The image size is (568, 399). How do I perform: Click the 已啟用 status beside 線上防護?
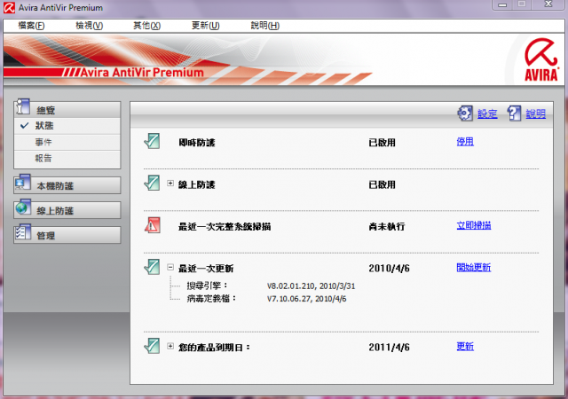(383, 184)
